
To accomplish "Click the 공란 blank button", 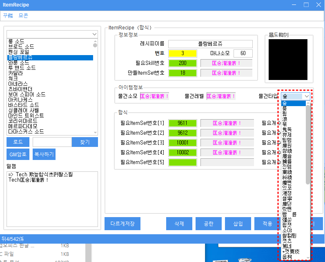I will 209,224.
